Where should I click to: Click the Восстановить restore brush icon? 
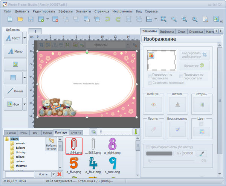point(177,130)
